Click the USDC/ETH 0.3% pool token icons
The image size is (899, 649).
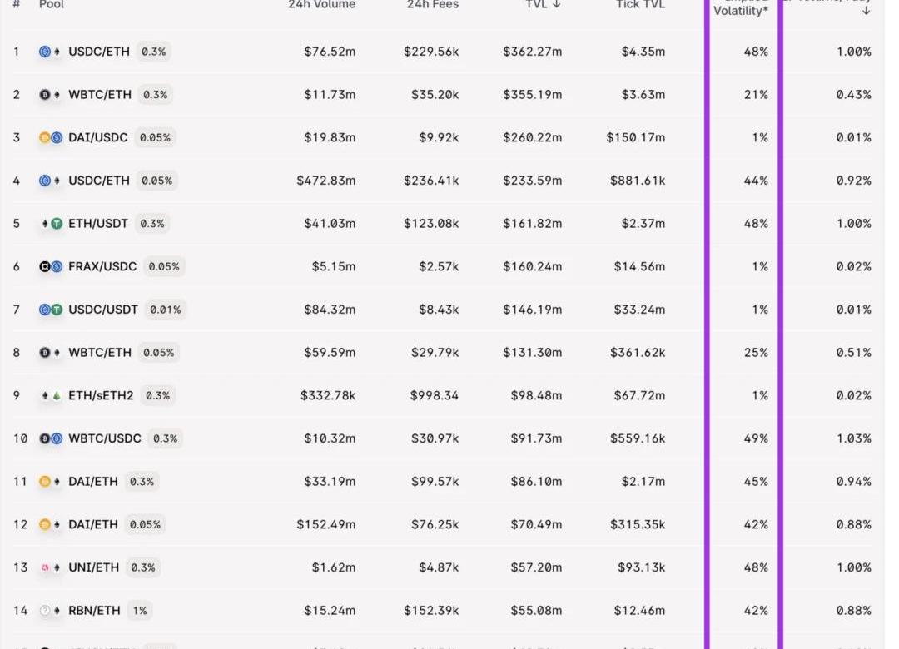[x=51, y=52]
